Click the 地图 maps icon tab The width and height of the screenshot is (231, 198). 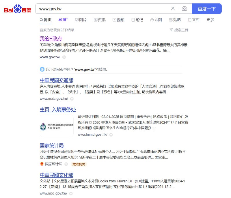tap(152, 20)
